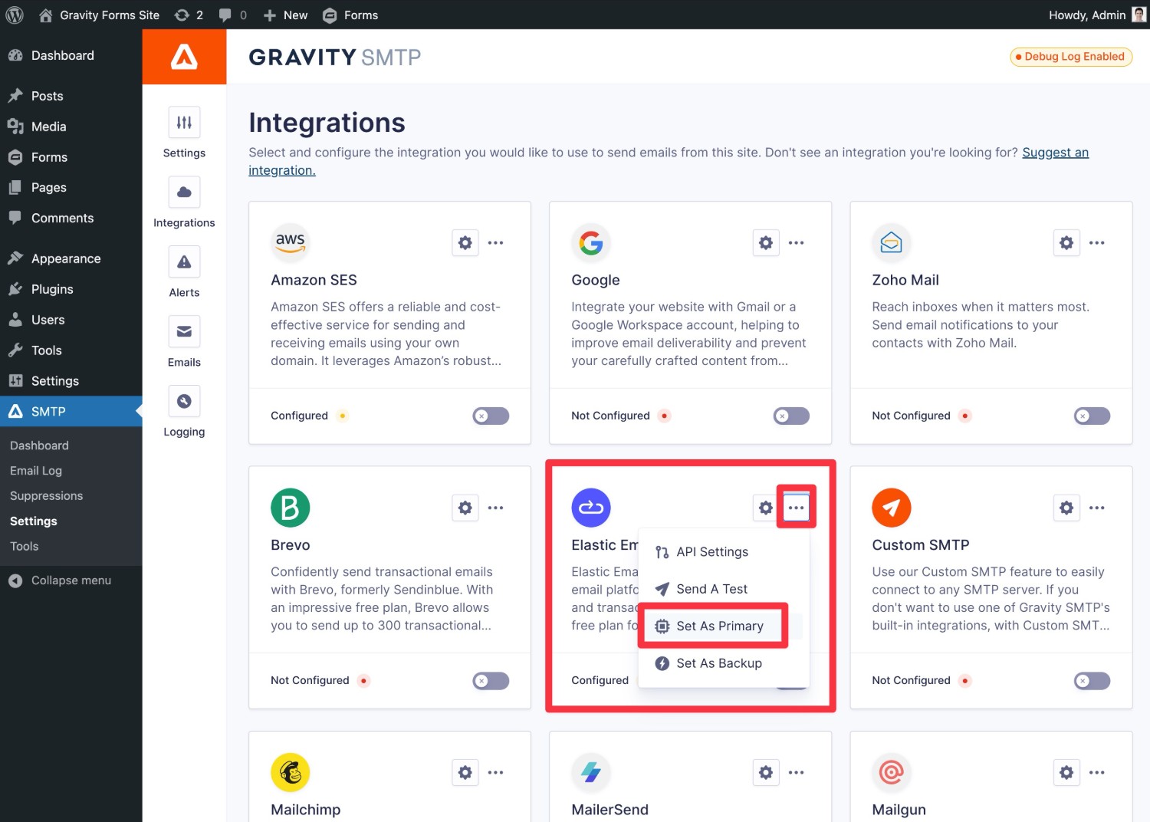Screen dimensions: 1150x822
Task: Open Brevo gear settings
Action: coord(465,508)
